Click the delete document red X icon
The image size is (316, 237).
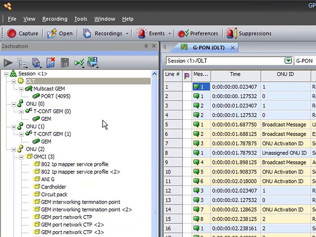50,63
